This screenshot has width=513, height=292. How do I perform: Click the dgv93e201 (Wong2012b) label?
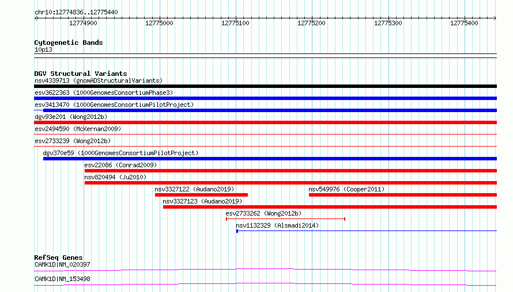coord(71,117)
